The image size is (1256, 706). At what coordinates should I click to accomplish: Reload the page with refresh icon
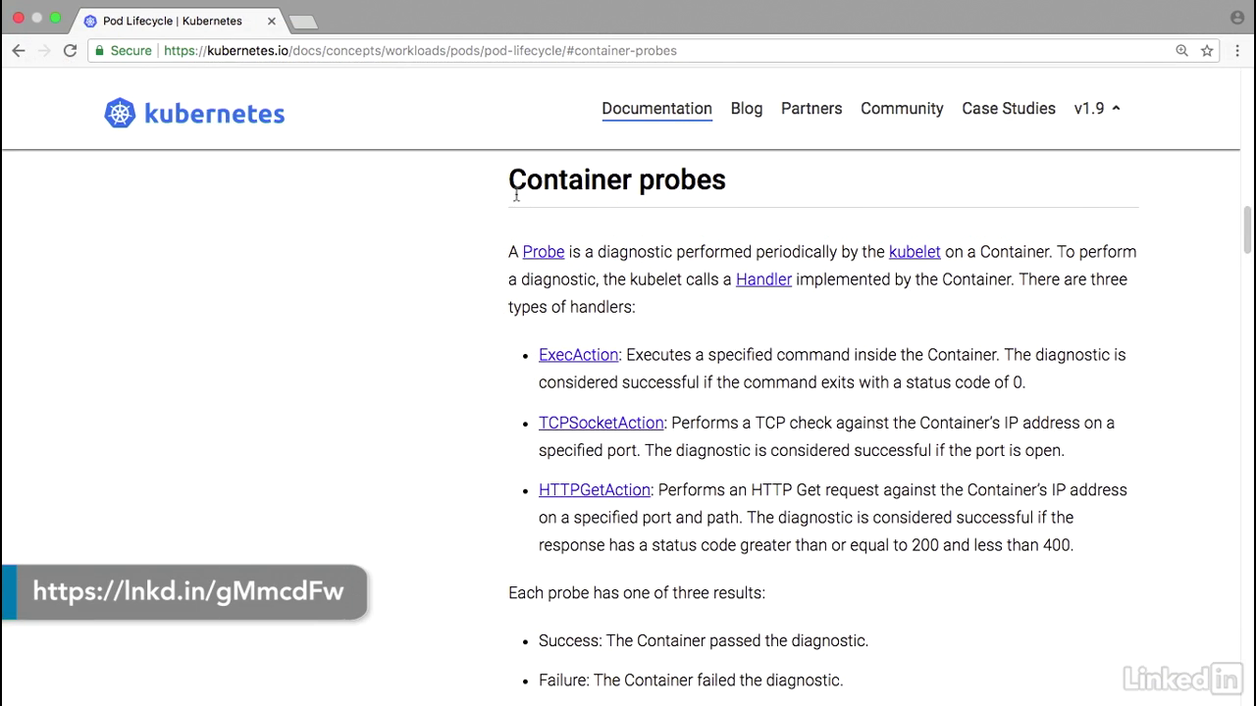[70, 51]
